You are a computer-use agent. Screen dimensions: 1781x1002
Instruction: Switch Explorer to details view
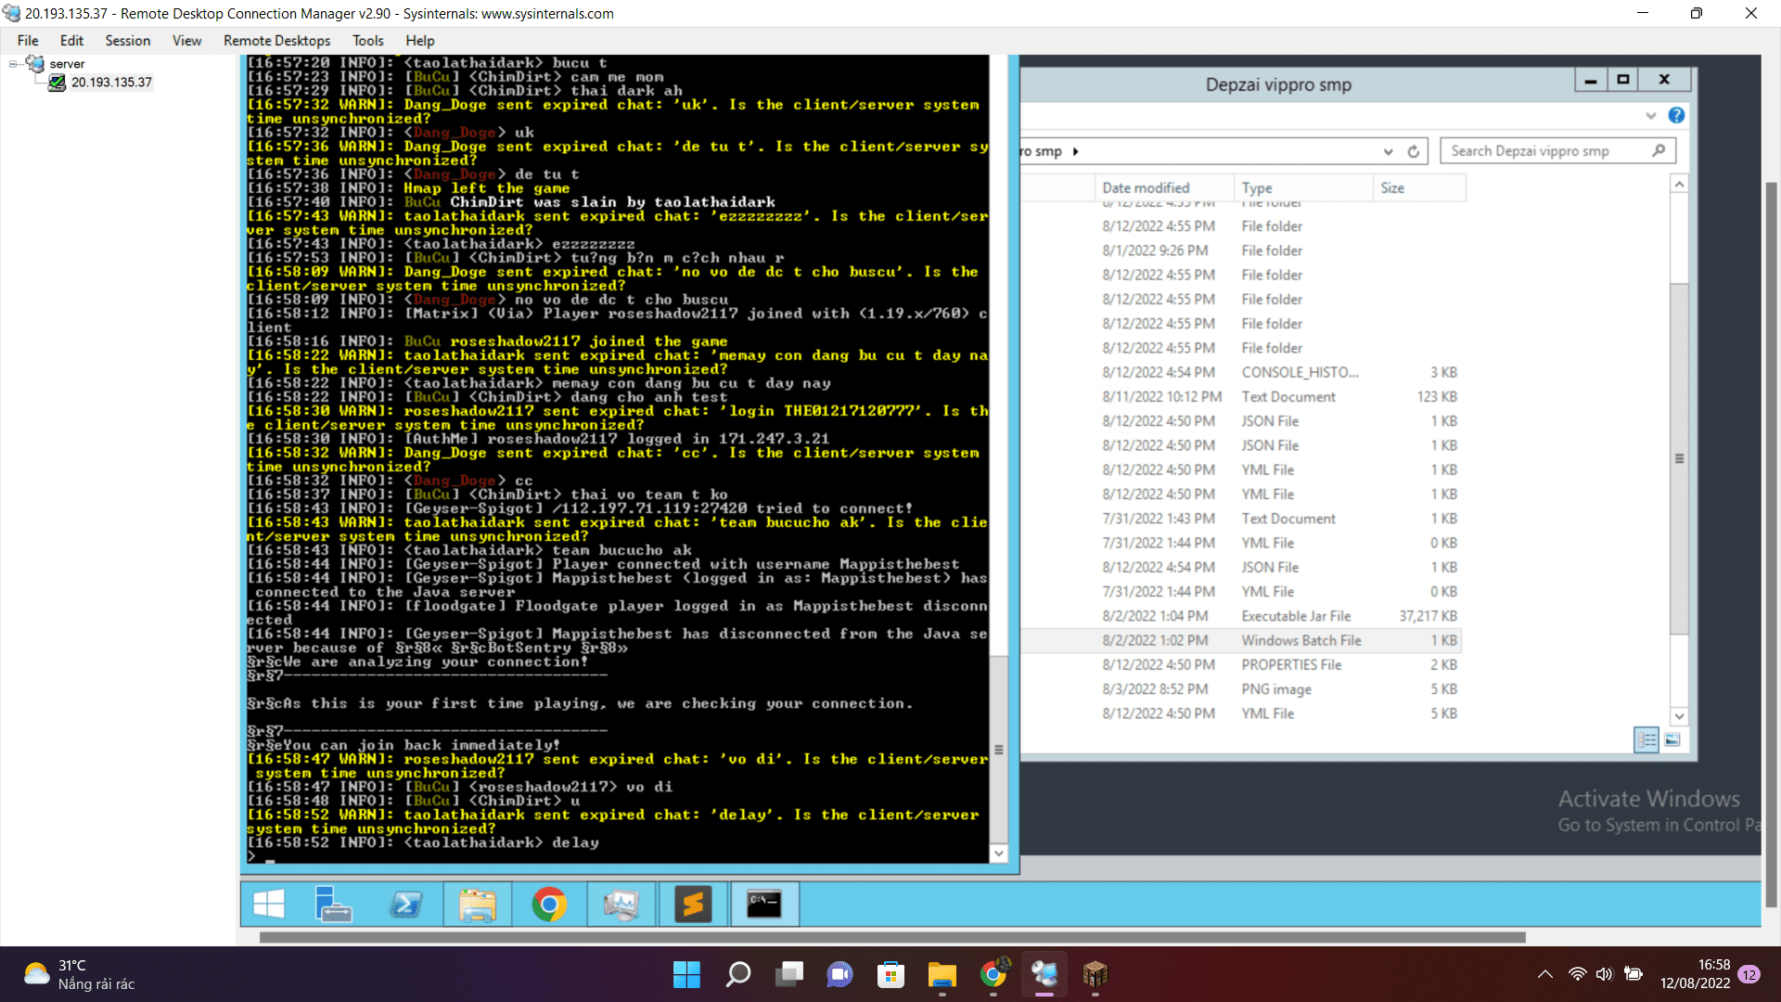pos(1646,739)
